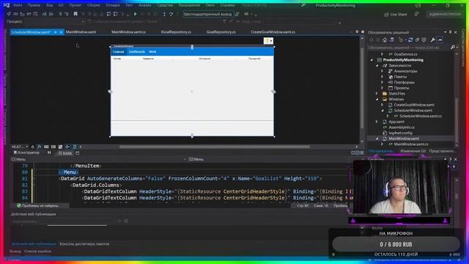469x264 pixels.
Task: Click the preview-selected-items icon in Solution Explorer toolbar
Action: pos(440,40)
